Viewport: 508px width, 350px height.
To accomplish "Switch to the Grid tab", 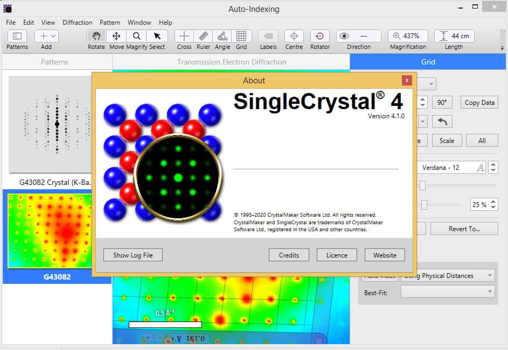I will [x=428, y=62].
